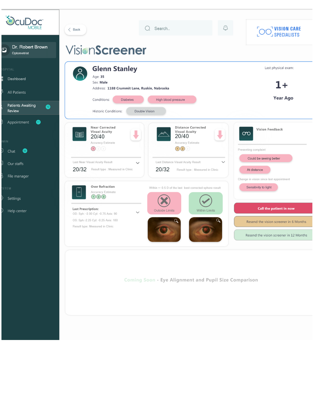Go to Appointment in the sidebar
Viewport: 315px width, 394px height.
[x=18, y=122]
